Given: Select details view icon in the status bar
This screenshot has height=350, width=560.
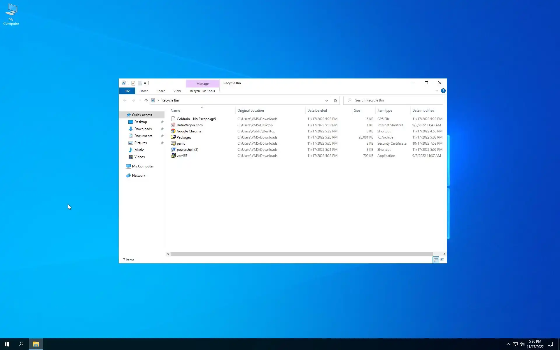Looking at the screenshot, I should point(436,260).
